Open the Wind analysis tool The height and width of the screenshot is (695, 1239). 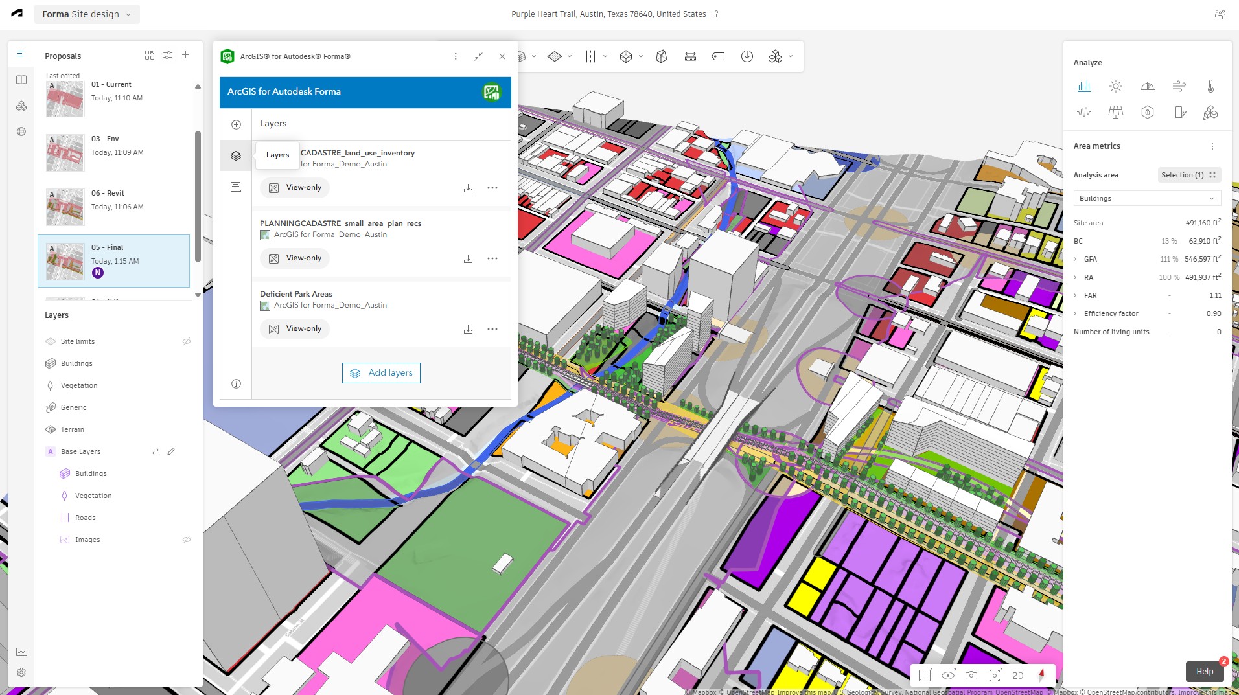(x=1179, y=85)
